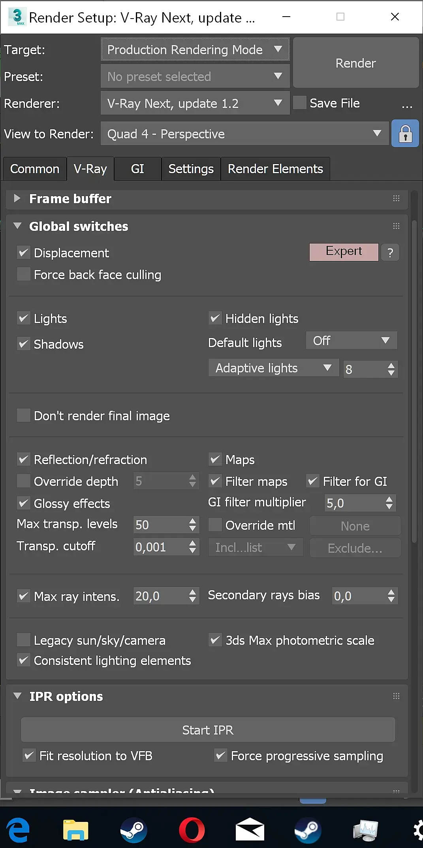Switch to the GI tab
The width and height of the screenshot is (423, 848).
pyautogui.click(x=137, y=169)
